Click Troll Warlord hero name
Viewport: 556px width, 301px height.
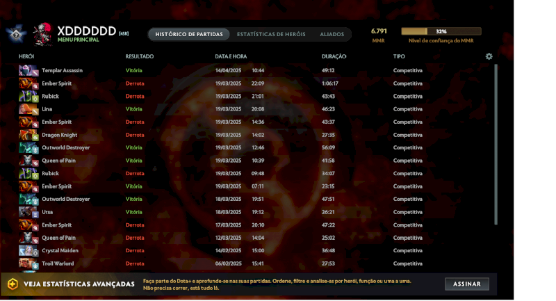click(x=58, y=263)
